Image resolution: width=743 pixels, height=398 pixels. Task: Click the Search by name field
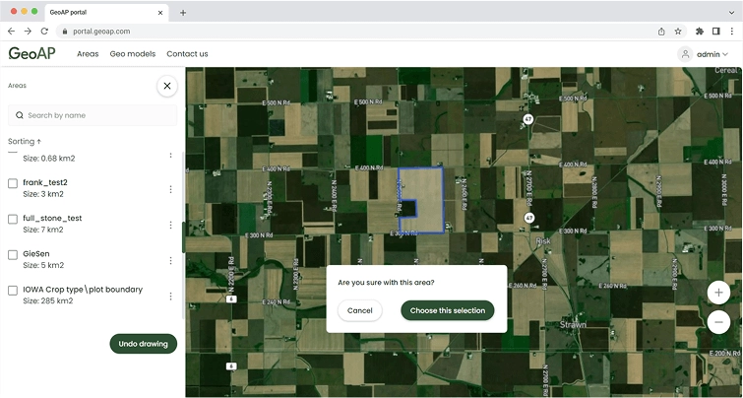93,115
